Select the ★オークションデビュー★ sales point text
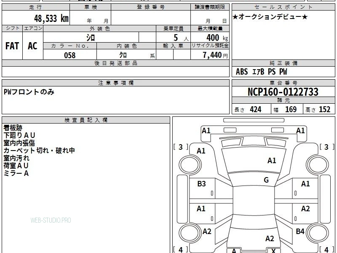337x253 pixels. 270,17
